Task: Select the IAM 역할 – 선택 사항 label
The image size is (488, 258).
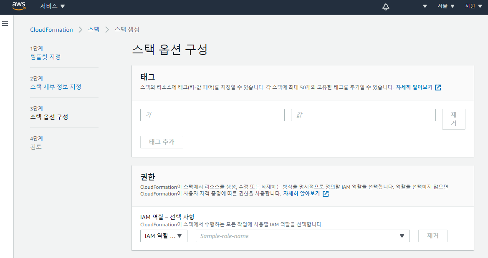Action: 167,217
